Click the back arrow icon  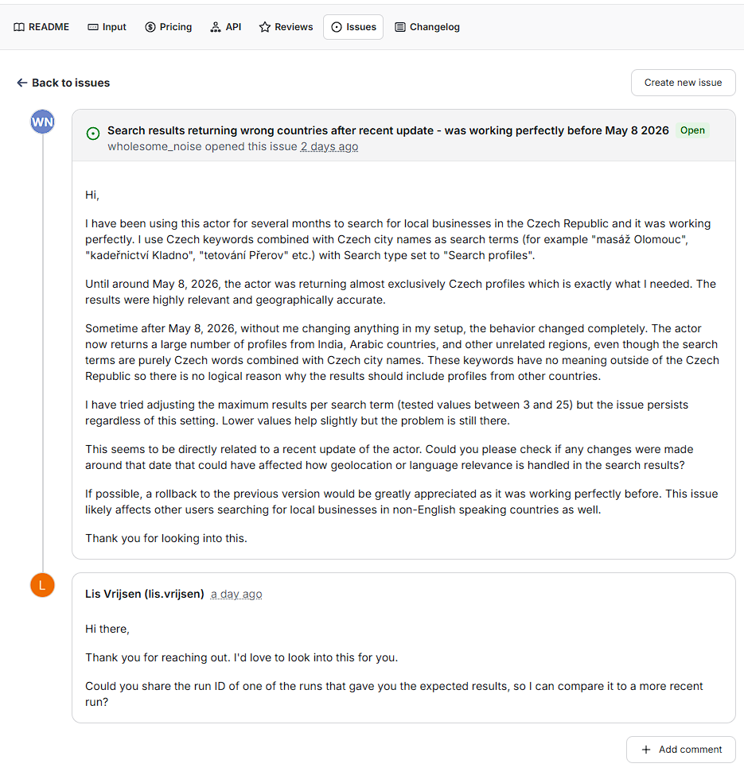(x=22, y=83)
